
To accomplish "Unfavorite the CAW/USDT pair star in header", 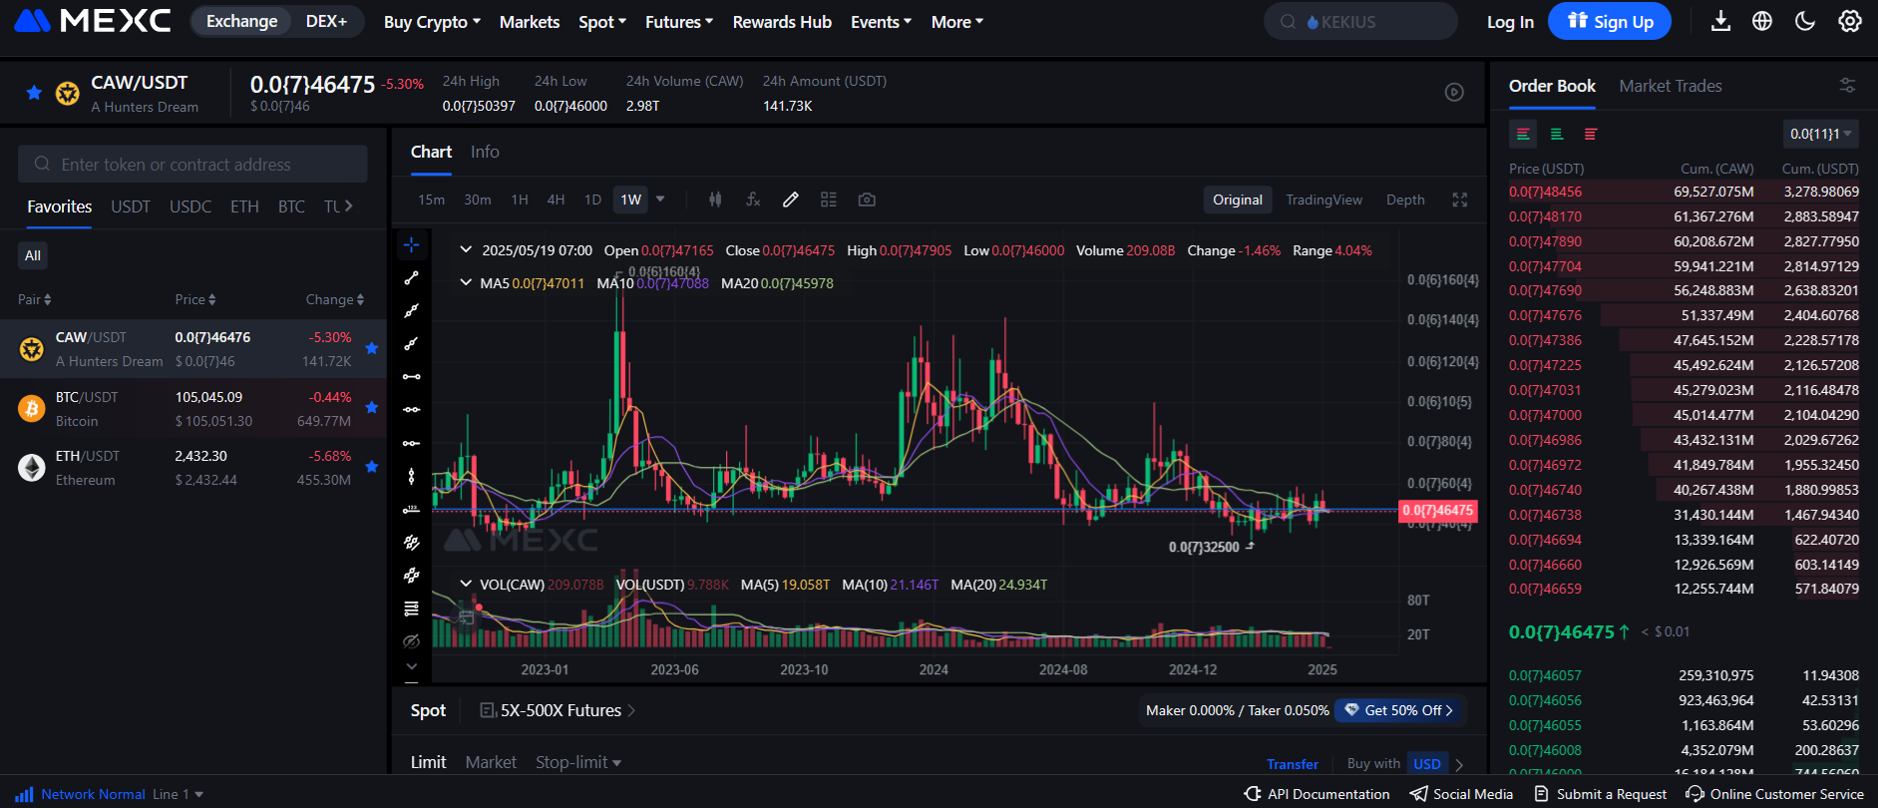I will [34, 93].
